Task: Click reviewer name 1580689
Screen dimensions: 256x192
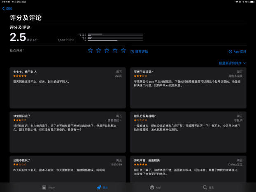Action: (116, 164)
